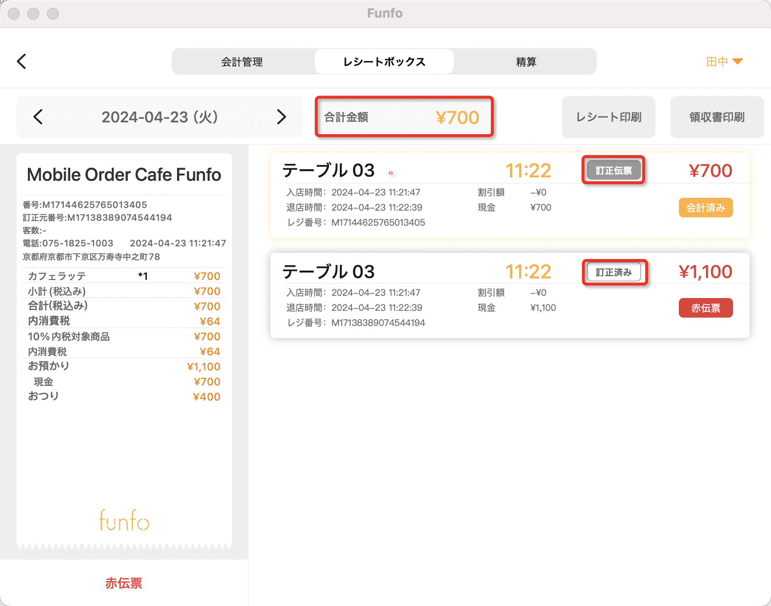The image size is (771, 606).
Task: Open the 田中 user dropdown
Action: (x=724, y=62)
